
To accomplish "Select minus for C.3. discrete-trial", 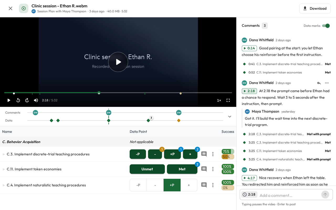I will (155, 154).
